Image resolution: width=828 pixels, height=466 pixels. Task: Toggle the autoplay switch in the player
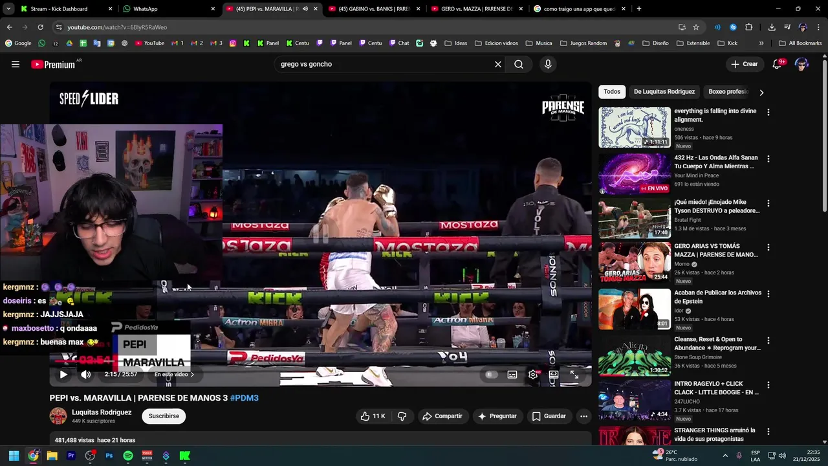(x=492, y=374)
